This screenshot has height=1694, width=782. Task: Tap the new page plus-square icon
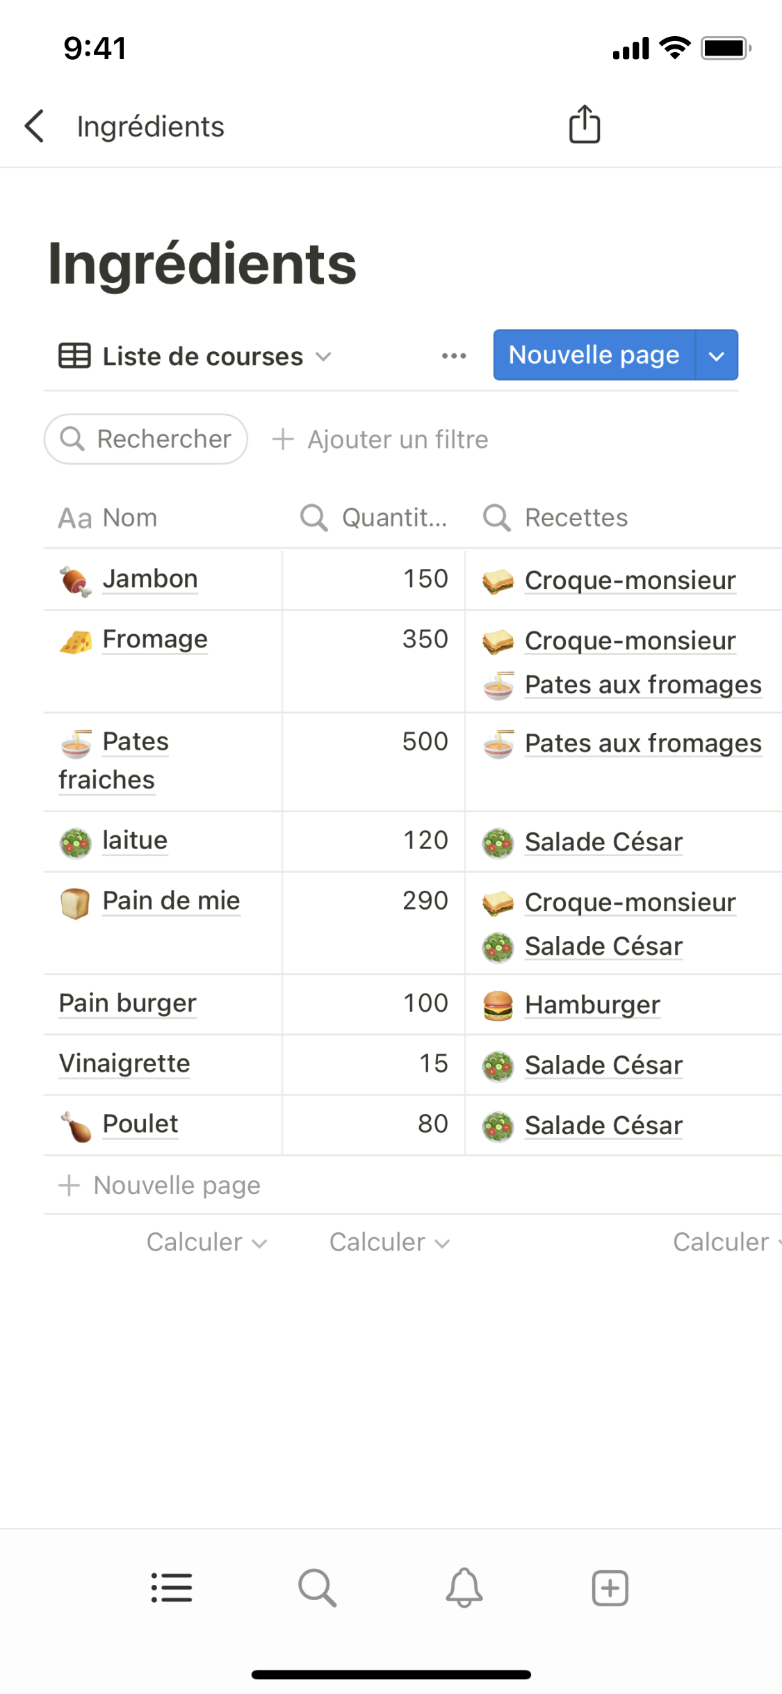click(x=610, y=1588)
